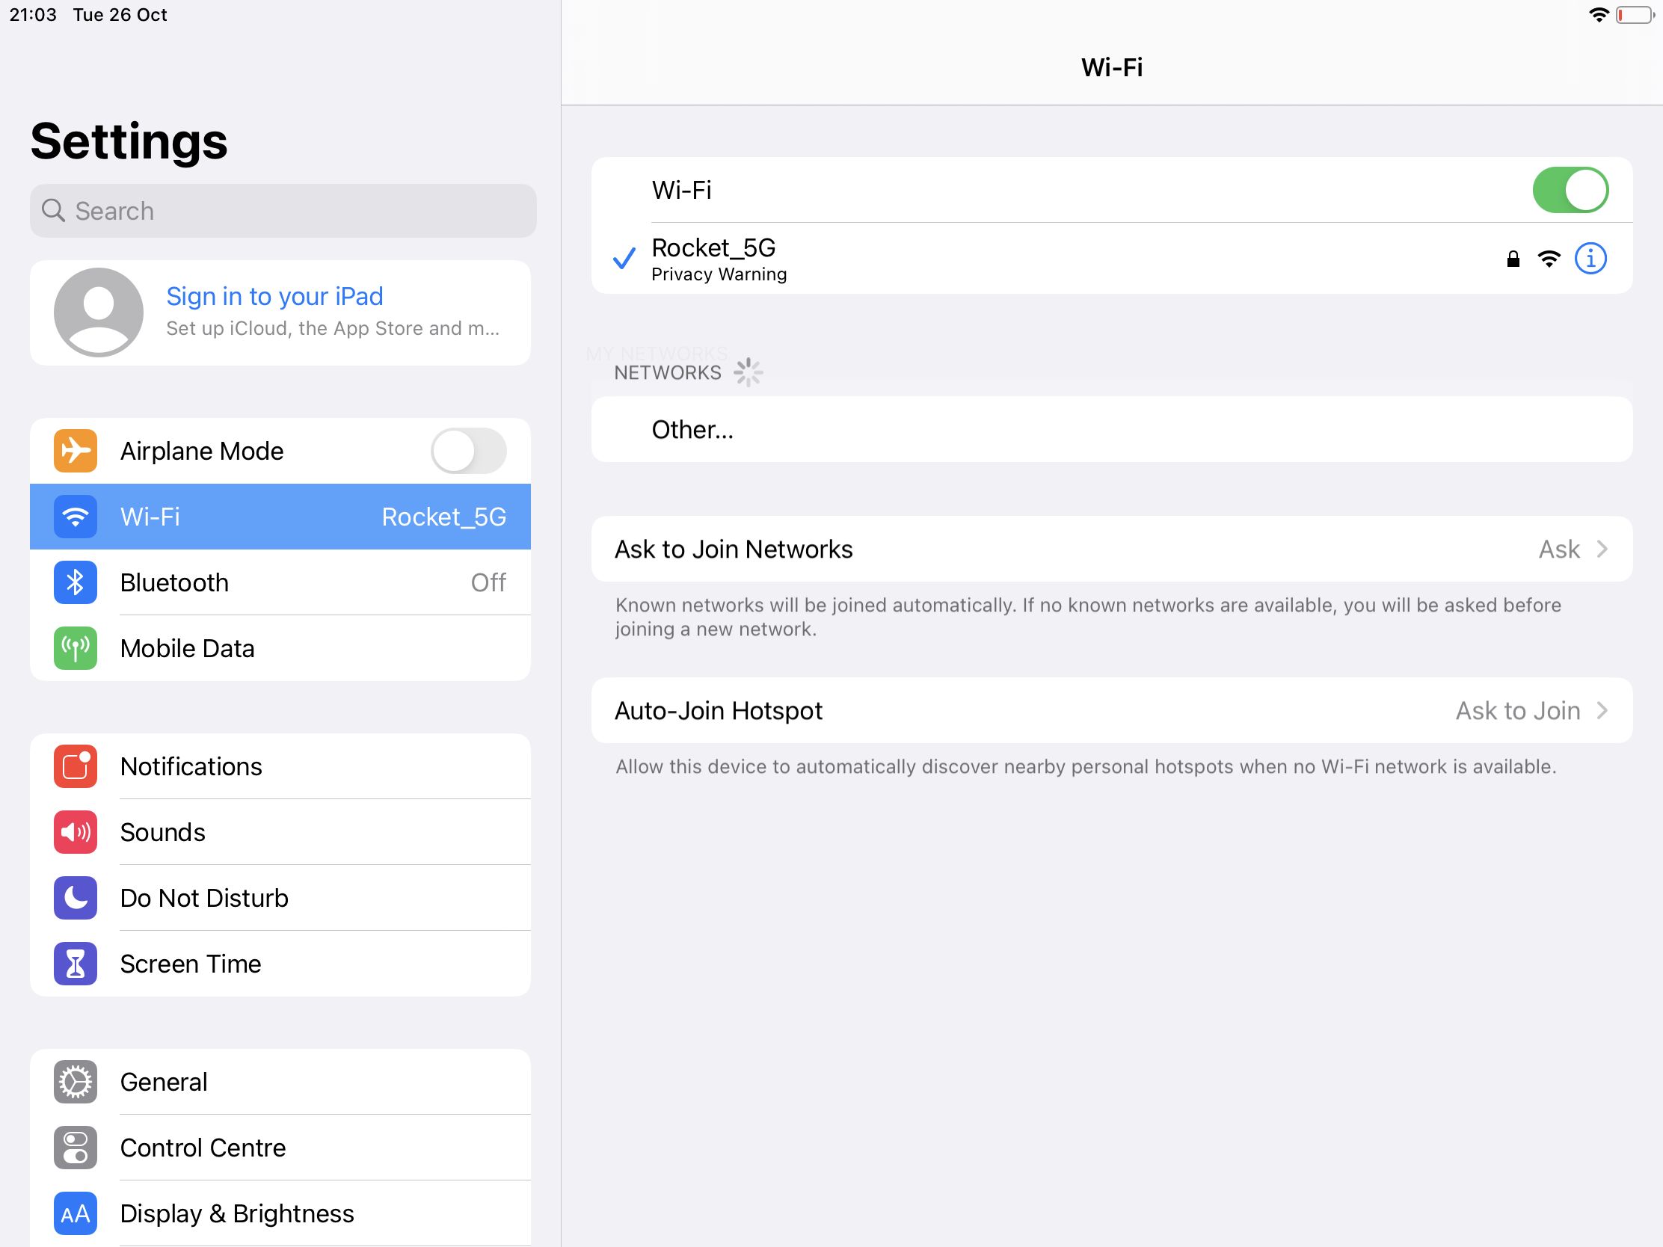This screenshot has width=1663, height=1247.
Task: Click the green Mobile Data antenna icon
Action: 76,648
